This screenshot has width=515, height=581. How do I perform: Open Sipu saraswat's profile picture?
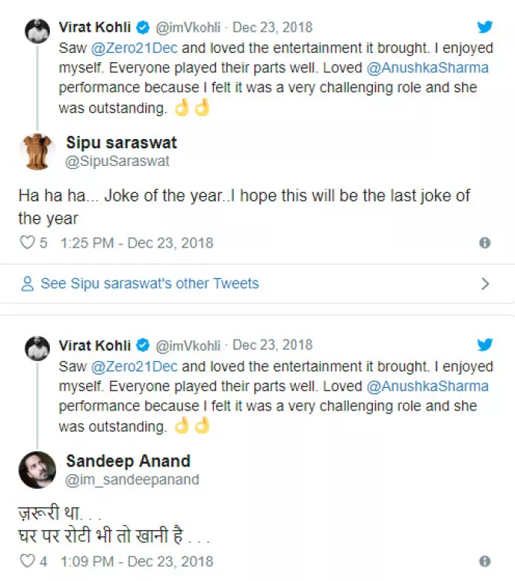pyautogui.click(x=37, y=151)
